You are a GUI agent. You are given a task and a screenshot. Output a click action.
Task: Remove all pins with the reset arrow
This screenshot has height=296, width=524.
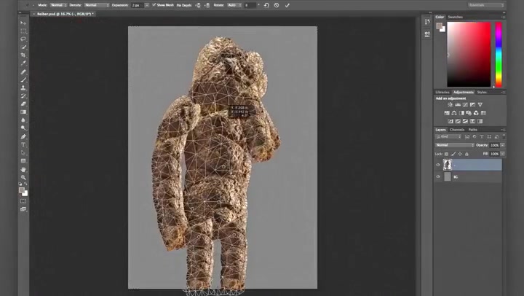tap(266, 5)
